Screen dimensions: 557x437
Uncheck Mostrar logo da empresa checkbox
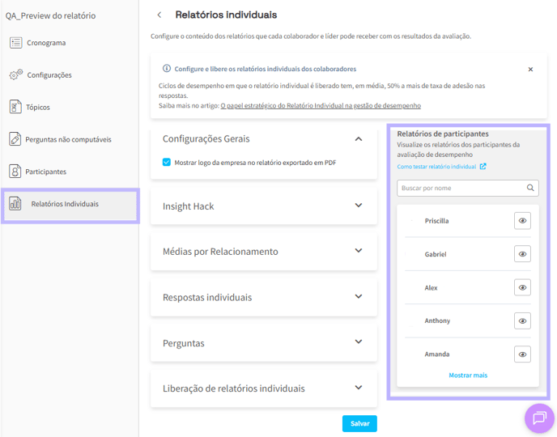(166, 162)
